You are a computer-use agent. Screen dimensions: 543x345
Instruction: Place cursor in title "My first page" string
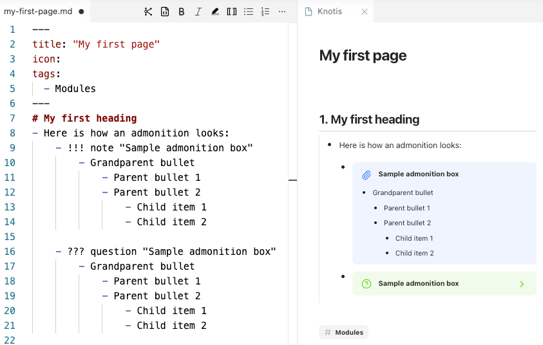click(117, 44)
